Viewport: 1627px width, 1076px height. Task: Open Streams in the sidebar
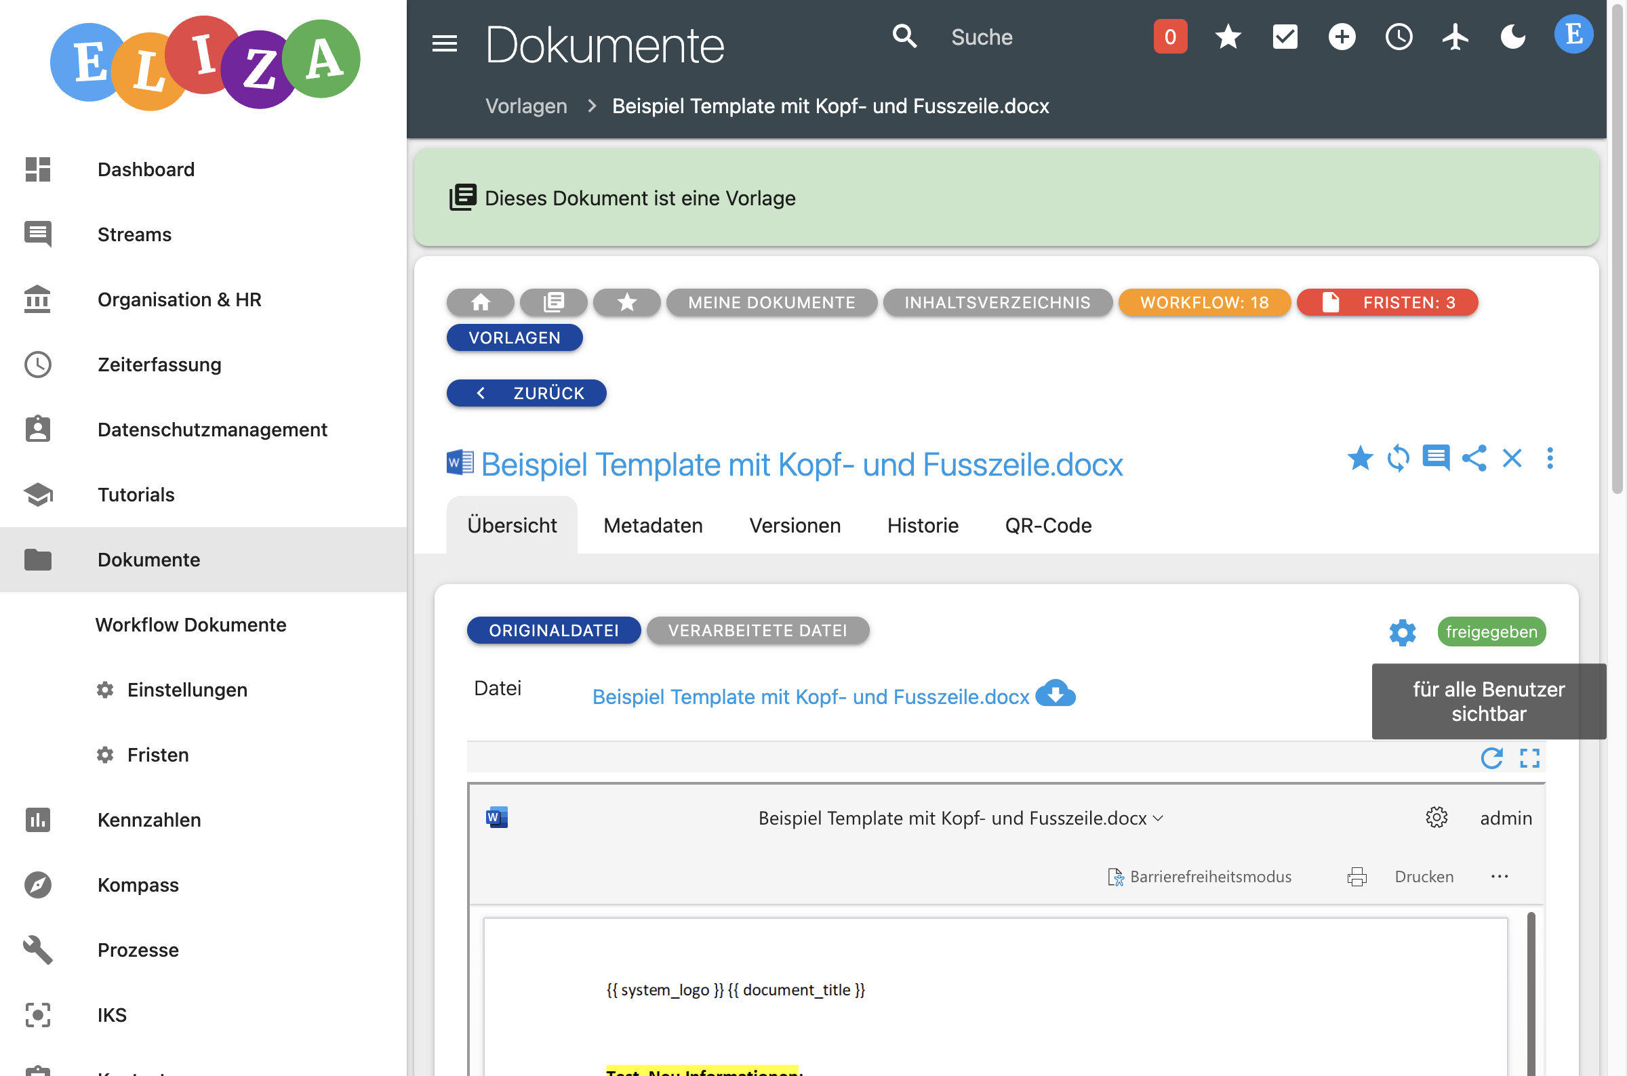pyautogui.click(x=203, y=234)
